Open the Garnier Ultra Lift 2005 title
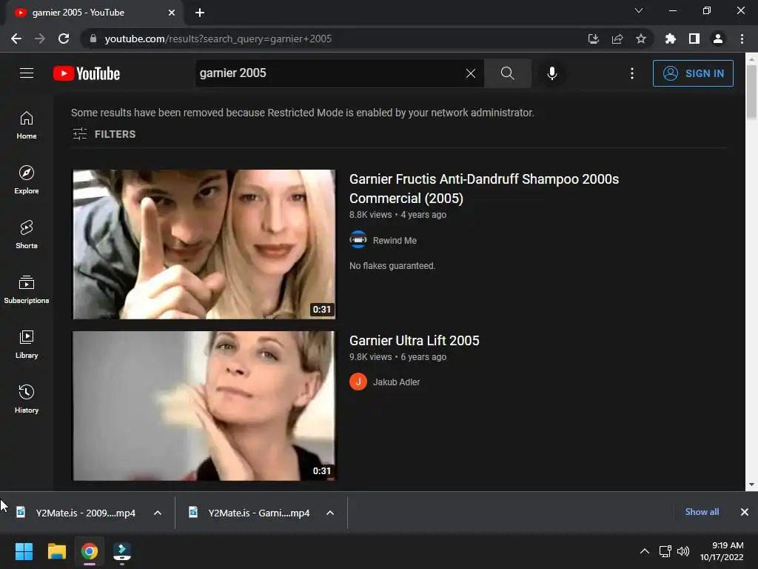 click(415, 341)
